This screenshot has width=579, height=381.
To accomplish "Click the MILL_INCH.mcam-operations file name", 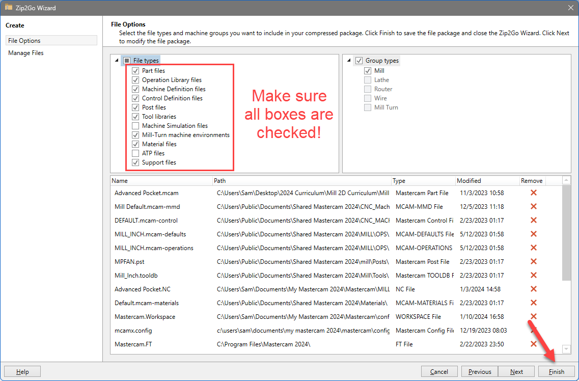I will [x=154, y=248].
